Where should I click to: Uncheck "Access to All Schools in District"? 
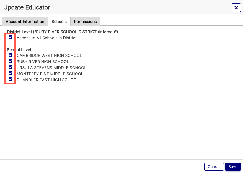point(10,37)
